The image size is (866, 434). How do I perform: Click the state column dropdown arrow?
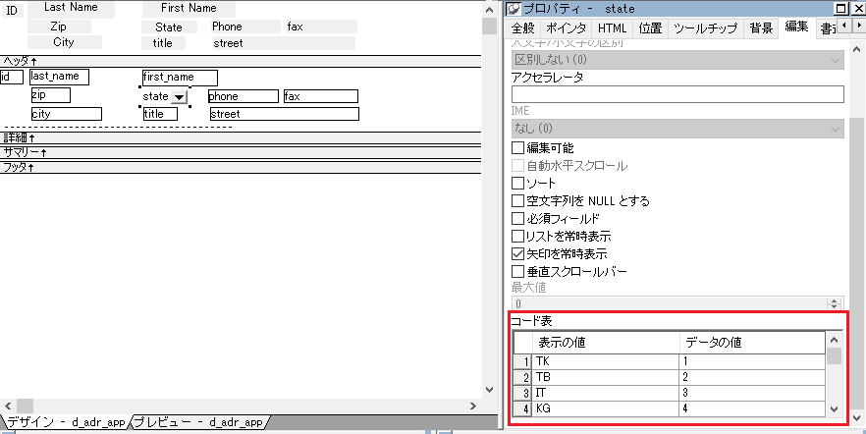click(x=179, y=97)
